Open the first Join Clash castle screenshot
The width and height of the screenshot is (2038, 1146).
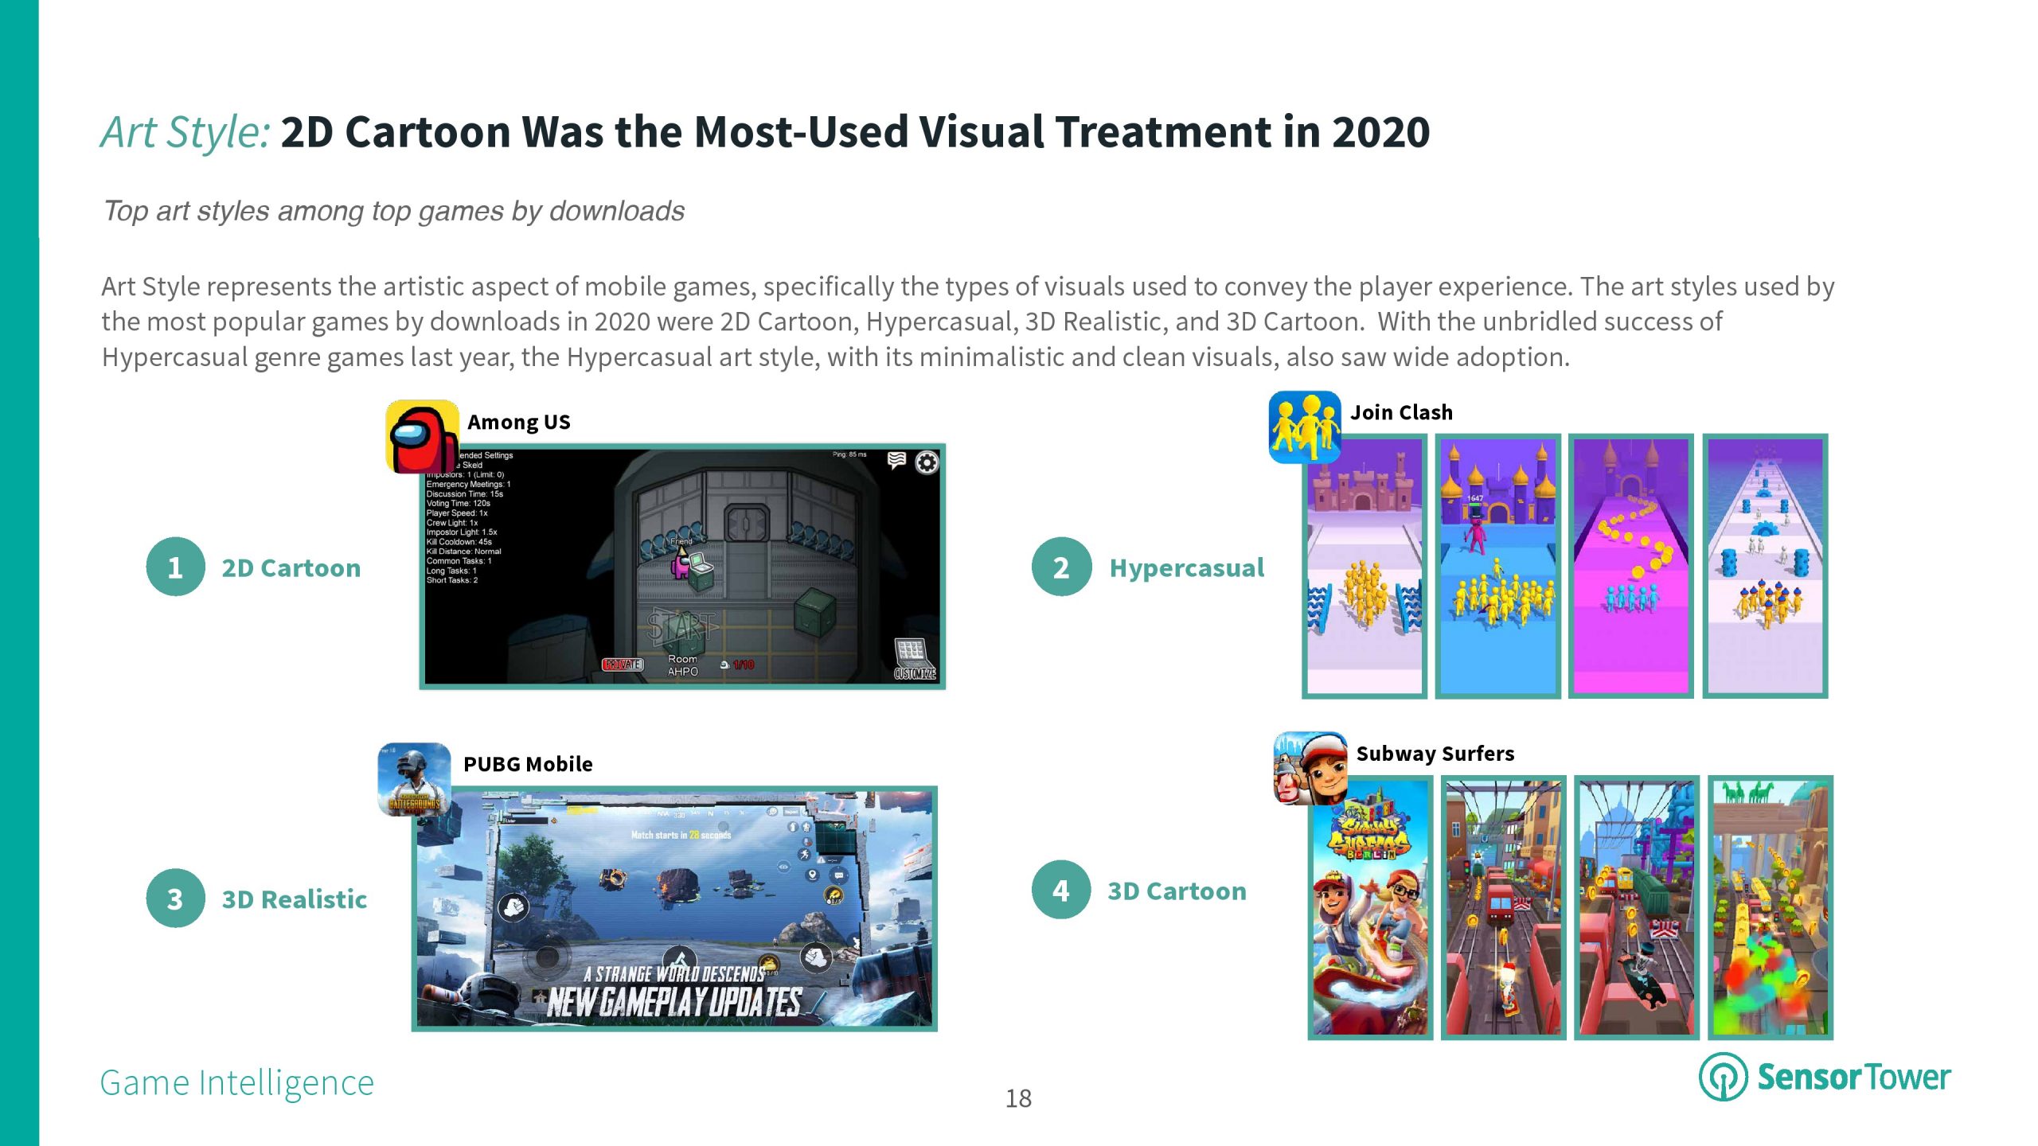tap(1364, 567)
